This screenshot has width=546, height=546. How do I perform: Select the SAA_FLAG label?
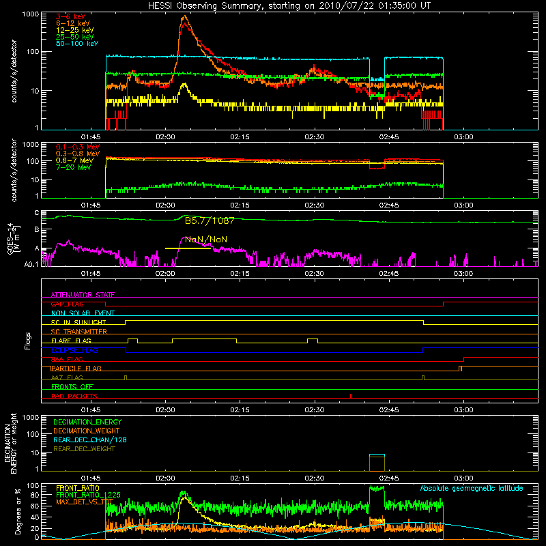pos(67,359)
